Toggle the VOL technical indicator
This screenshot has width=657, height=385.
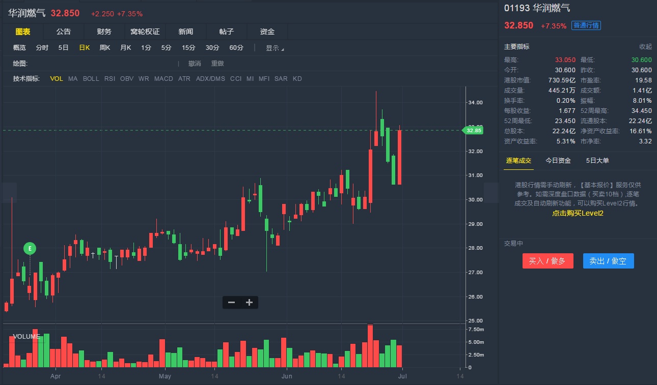(57, 79)
